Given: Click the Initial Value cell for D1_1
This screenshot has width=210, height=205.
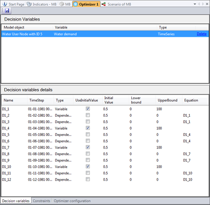Looking at the screenshot, I should pyautogui.click(x=116, y=109).
